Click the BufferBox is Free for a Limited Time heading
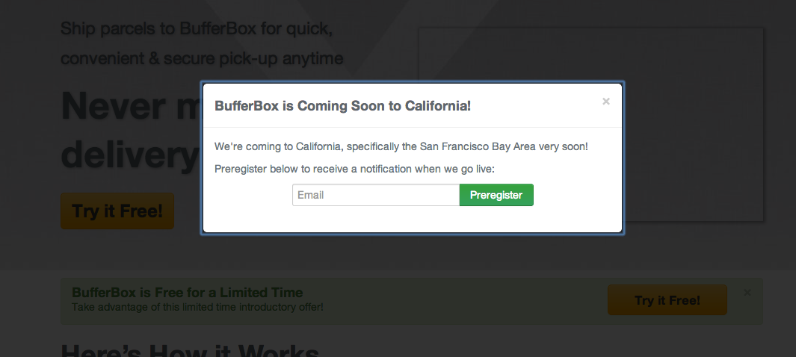Image resolution: width=796 pixels, height=357 pixels. (188, 293)
